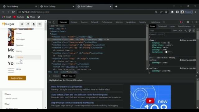Expand the section class="blogs" node

click(x=52, y=58)
